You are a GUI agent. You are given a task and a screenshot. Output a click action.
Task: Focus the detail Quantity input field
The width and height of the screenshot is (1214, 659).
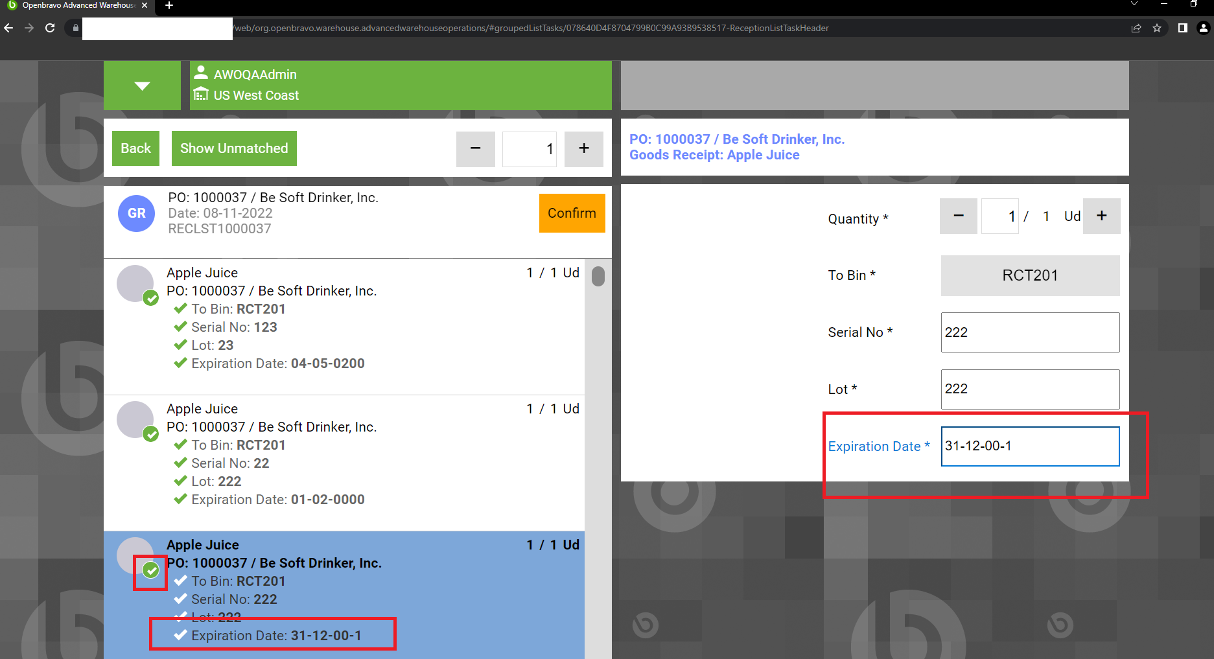(x=1000, y=216)
